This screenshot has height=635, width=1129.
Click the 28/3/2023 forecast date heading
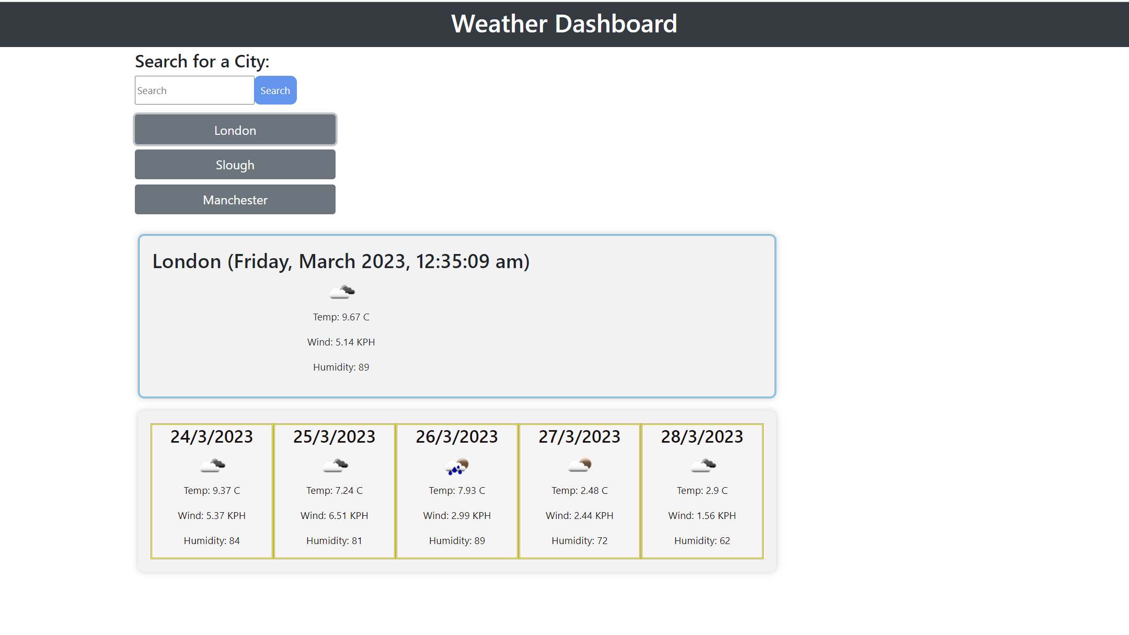pyautogui.click(x=702, y=436)
